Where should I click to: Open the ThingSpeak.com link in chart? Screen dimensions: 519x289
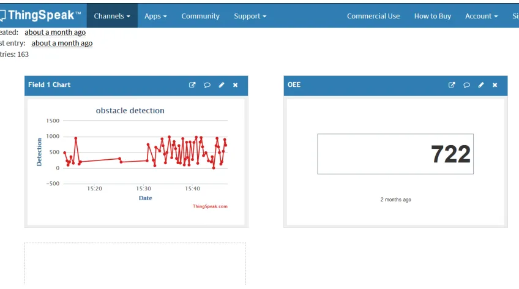click(210, 206)
